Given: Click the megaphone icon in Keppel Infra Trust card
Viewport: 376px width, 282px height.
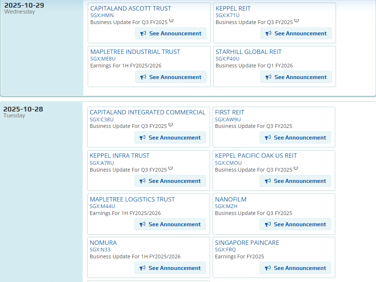Looking at the screenshot, I should (142, 181).
